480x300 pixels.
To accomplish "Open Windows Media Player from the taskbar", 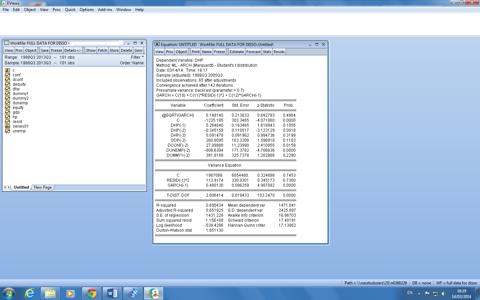I will [x=70, y=293].
